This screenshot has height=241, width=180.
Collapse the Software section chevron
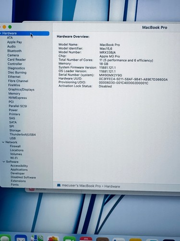tap(3, 161)
